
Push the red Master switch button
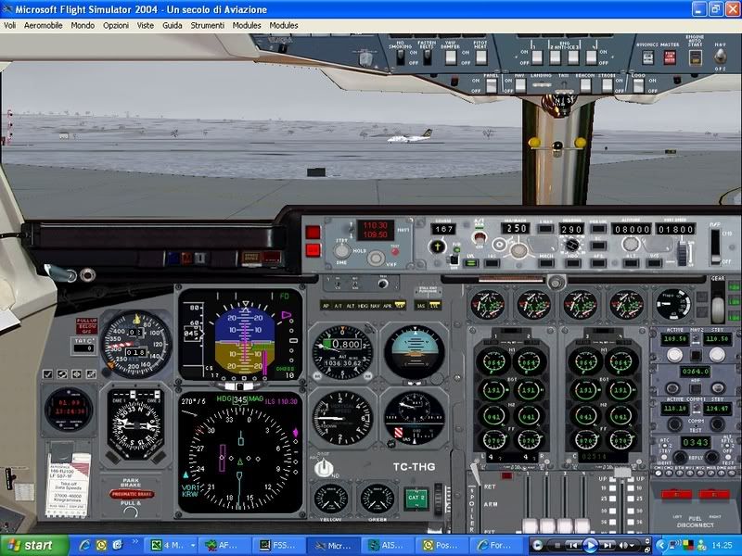pyautogui.click(x=670, y=57)
